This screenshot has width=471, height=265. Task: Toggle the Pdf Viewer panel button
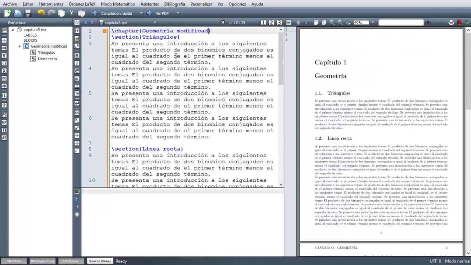70,261
